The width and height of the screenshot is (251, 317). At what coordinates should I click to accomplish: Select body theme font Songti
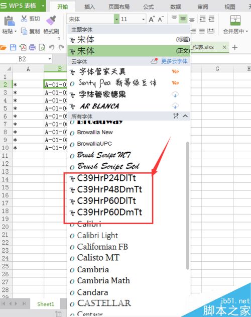coord(129,51)
